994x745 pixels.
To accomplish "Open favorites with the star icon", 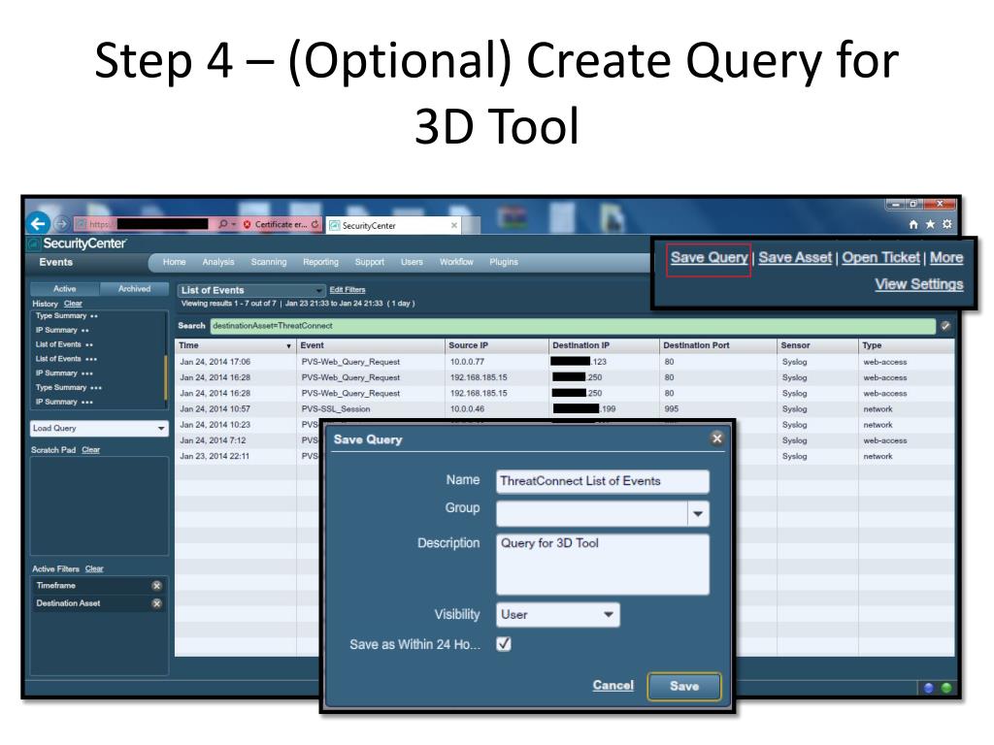I will (x=930, y=224).
